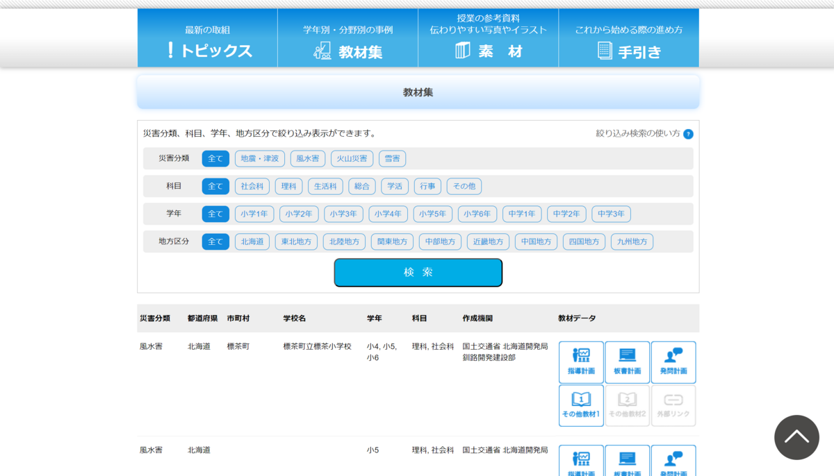Filter region by 東北地方

click(x=296, y=241)
